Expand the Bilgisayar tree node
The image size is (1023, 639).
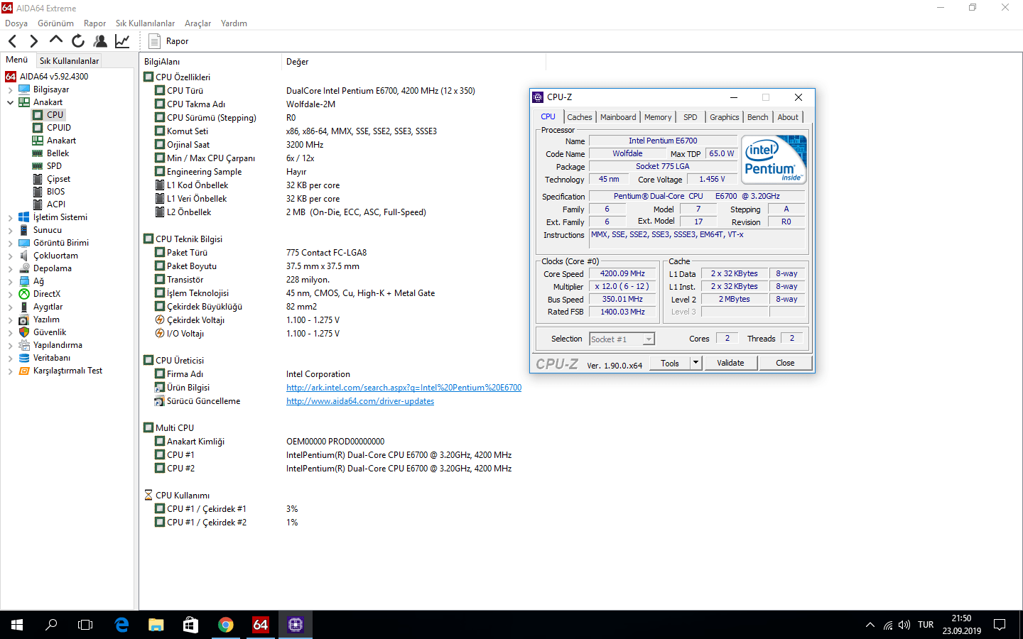11,89
